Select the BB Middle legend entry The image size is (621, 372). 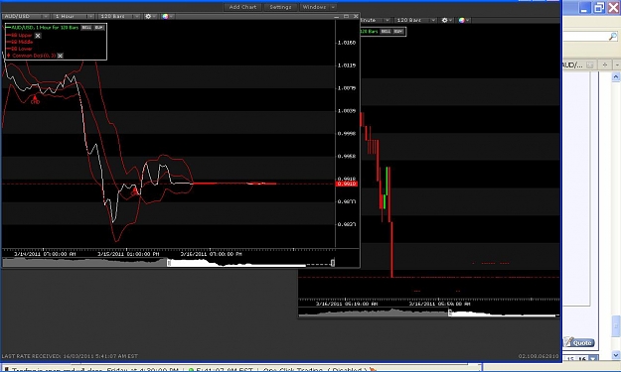22,42
